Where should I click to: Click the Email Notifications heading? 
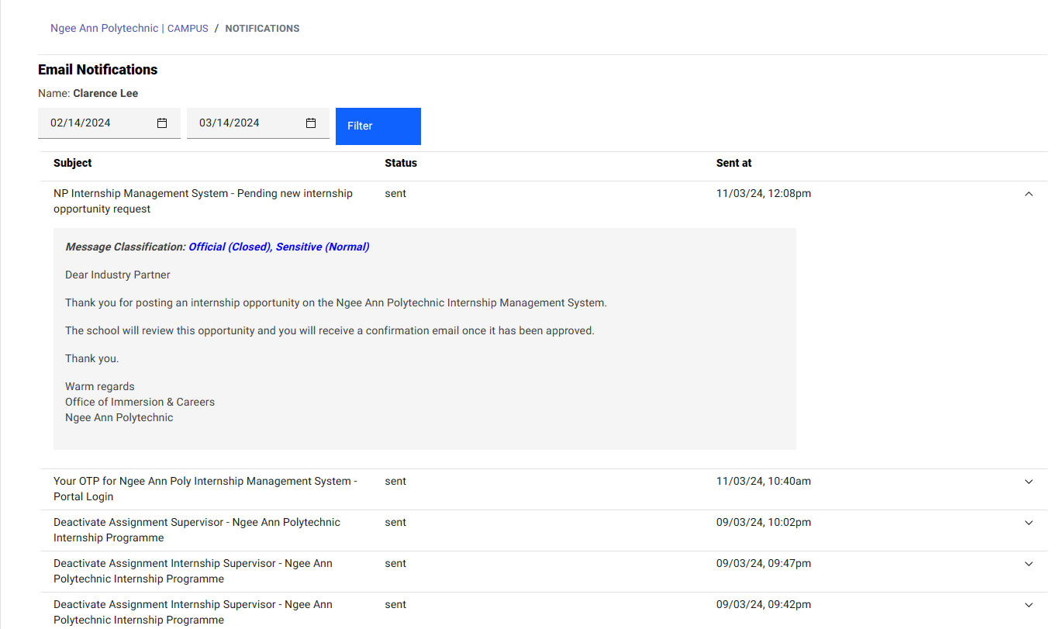tap(98, 70)
